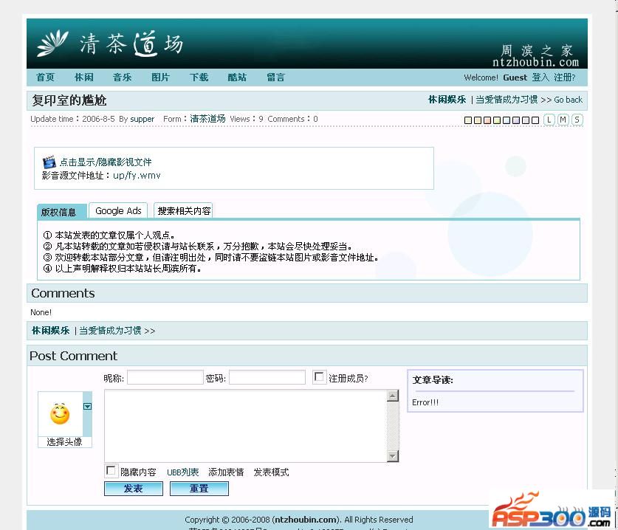Screen dimensions: 618x530
Task: Open 休闲娱乐 link below comments
Action: tap(50, 331)
